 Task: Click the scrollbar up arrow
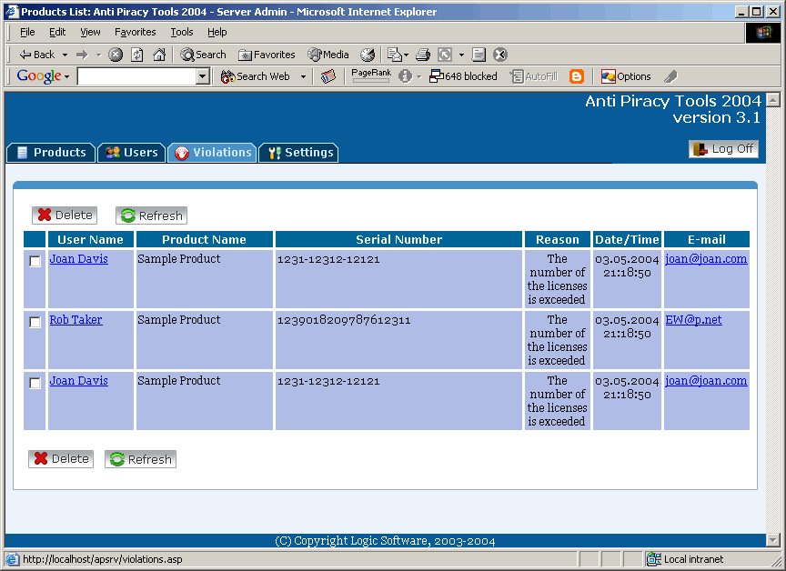(773, 100)
